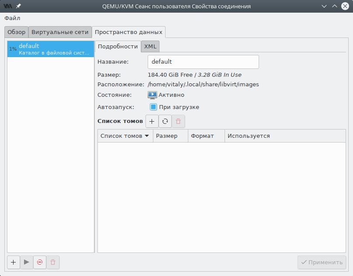Create new volume with plus icon

152,121
